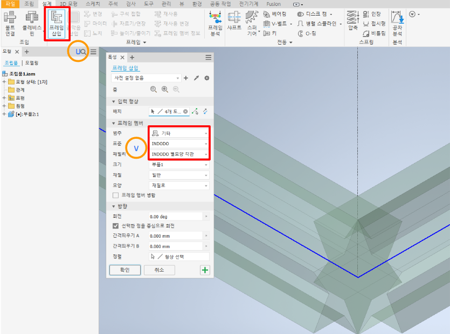Click the 볼트 연결 bolted connection tool

coord(10,24)
